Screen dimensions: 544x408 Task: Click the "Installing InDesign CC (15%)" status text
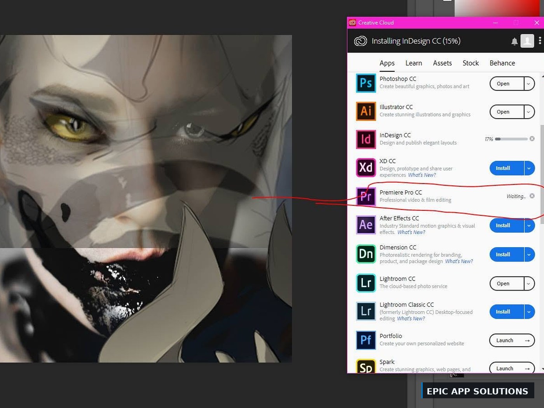click(416, 41)
